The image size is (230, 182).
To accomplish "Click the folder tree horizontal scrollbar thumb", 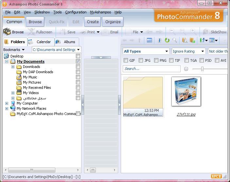I will (32, 170).
